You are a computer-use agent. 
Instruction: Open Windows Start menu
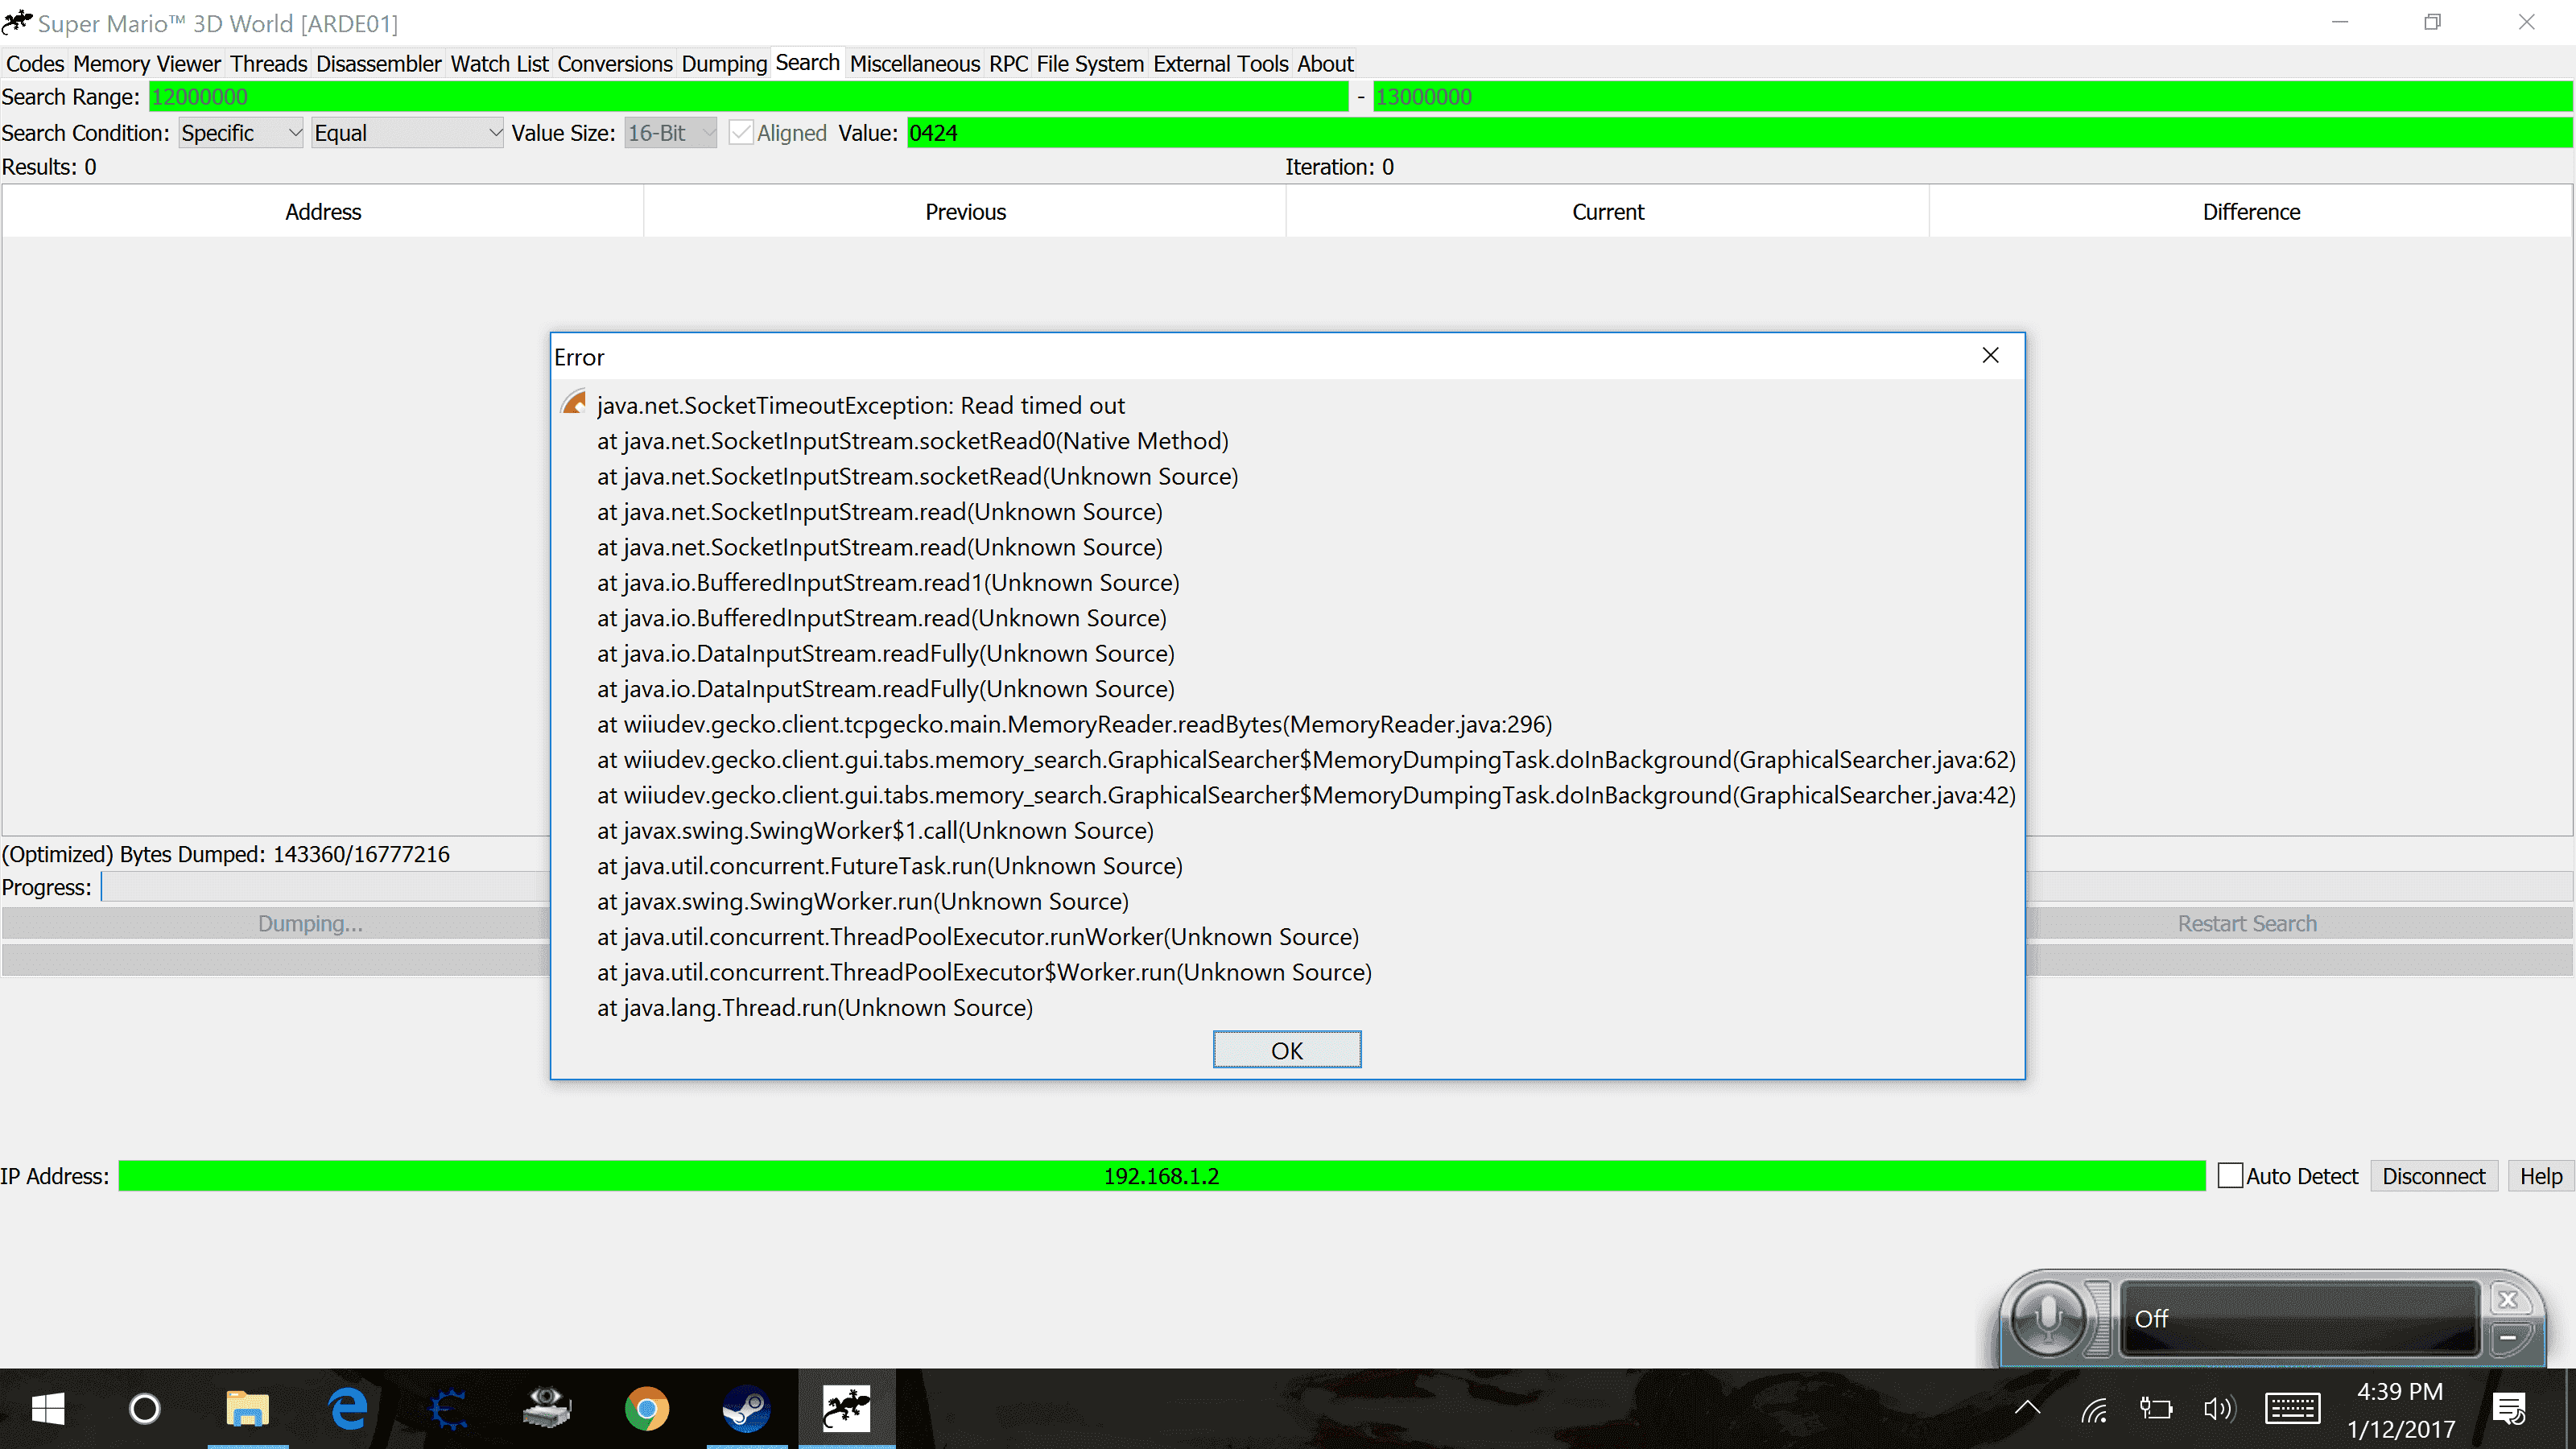48,1409
